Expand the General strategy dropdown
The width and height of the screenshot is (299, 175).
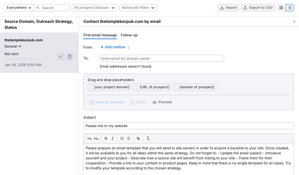13,46
